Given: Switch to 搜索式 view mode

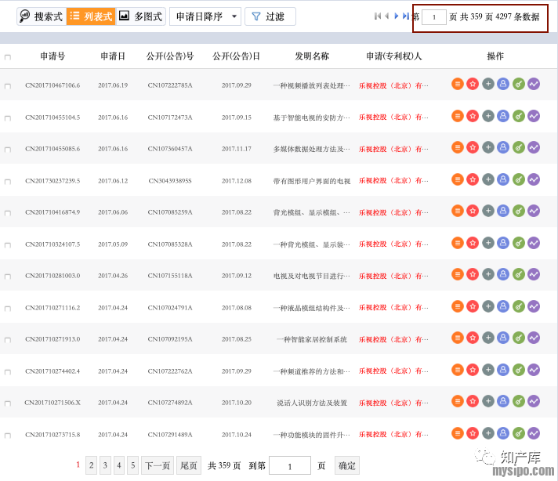Looking at the screenshot, I should 41,16.
